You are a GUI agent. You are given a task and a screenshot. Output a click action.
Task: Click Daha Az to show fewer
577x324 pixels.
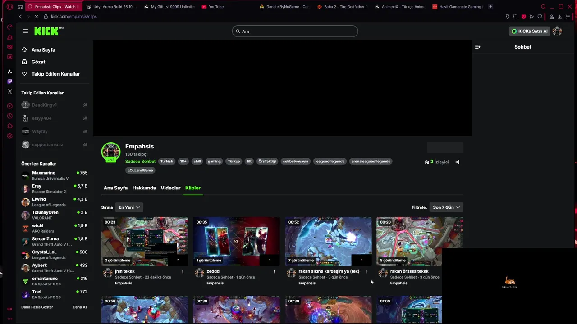tap(80, 307)
